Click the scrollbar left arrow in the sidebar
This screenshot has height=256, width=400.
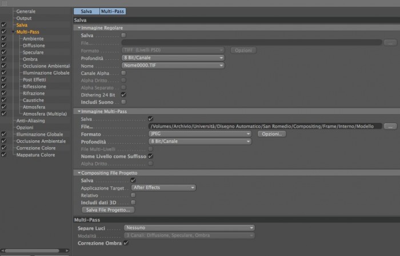pos(2,251)
